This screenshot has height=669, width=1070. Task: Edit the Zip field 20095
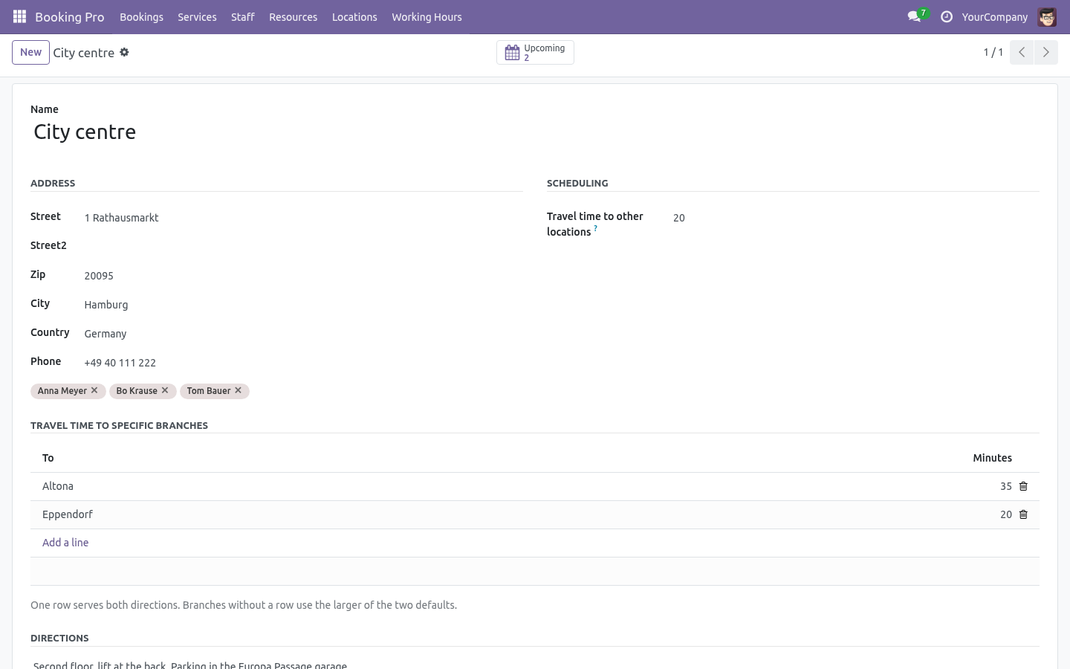(x=303, y=275)
